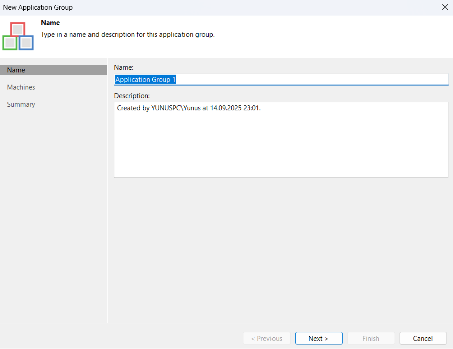This screenshot has height=349, width=453.
Task: Click the red square in the header icon
Action: 18,29
